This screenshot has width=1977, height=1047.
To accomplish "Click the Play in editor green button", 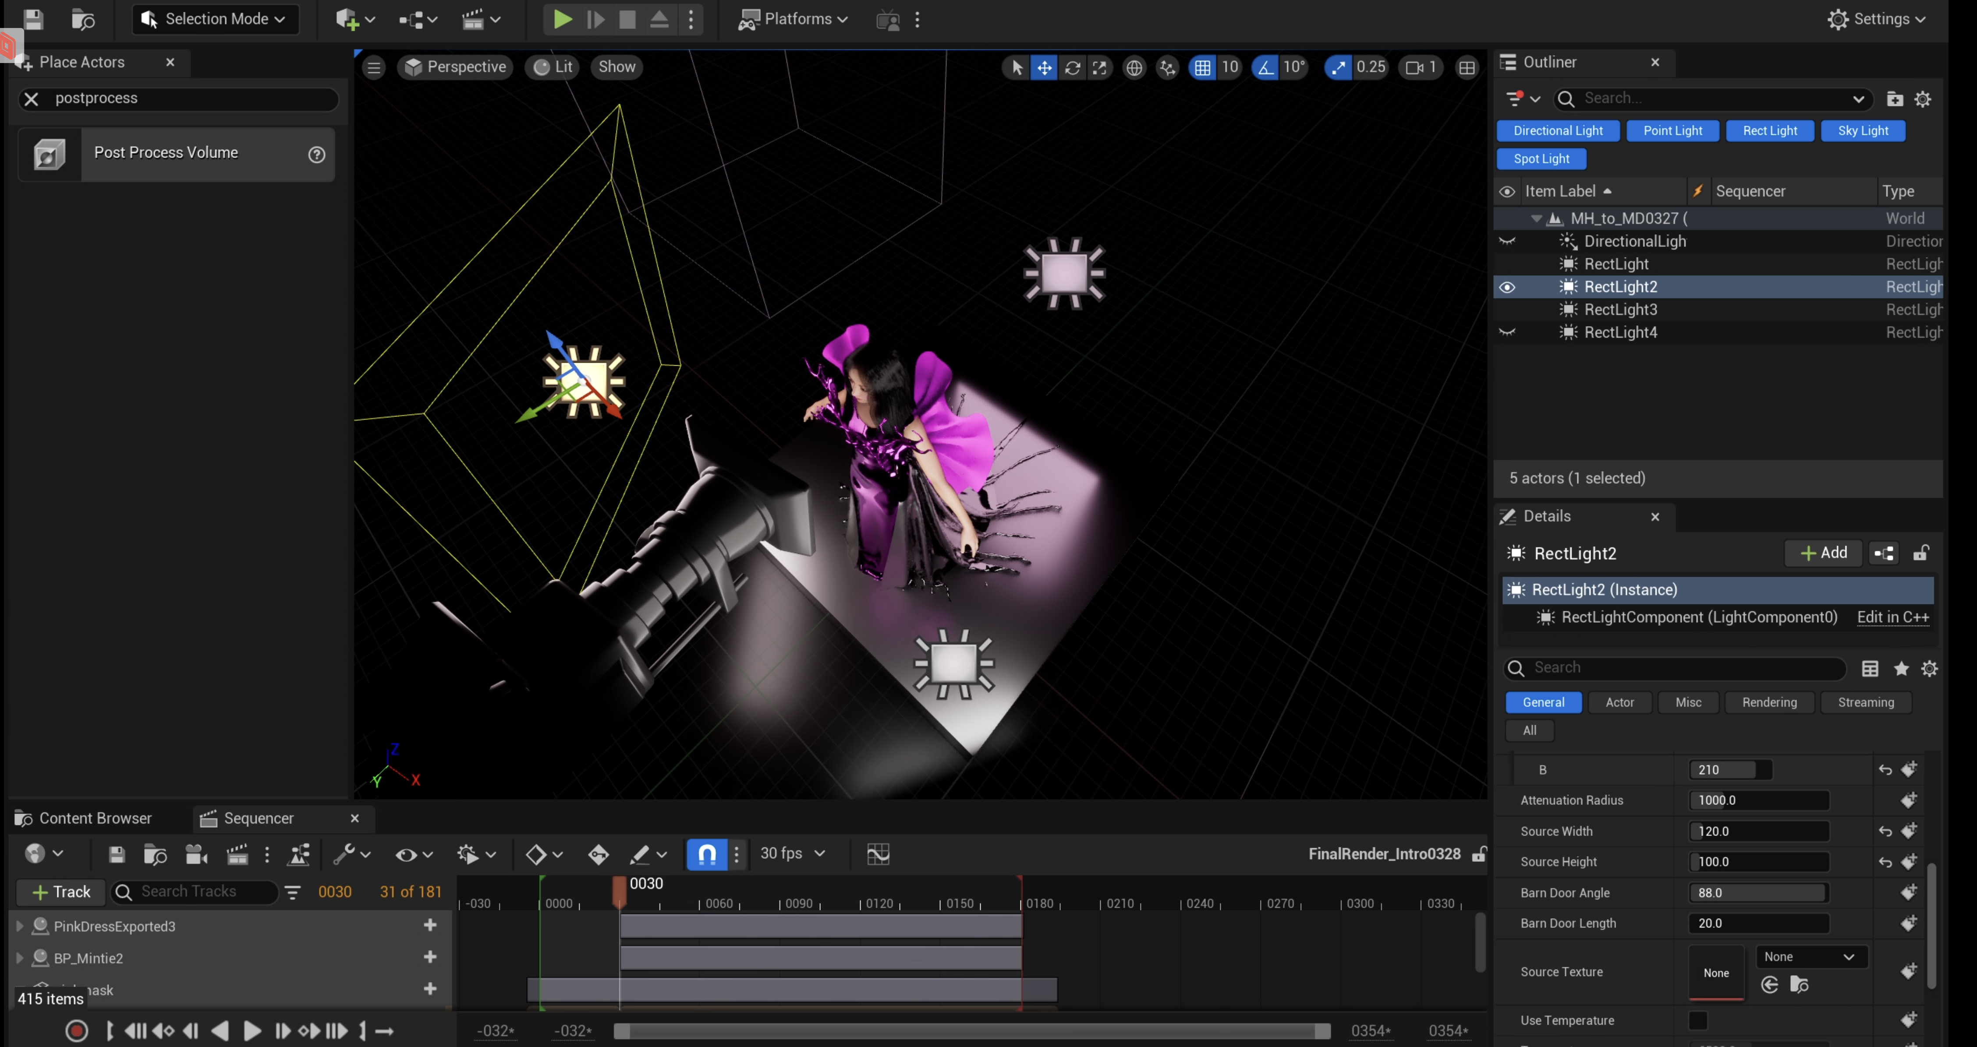I will pyautogui.click(x=562, y=19).
